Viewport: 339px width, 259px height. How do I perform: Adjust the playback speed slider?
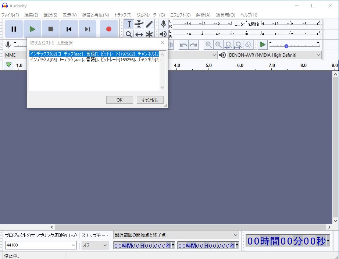pos(286,46)
